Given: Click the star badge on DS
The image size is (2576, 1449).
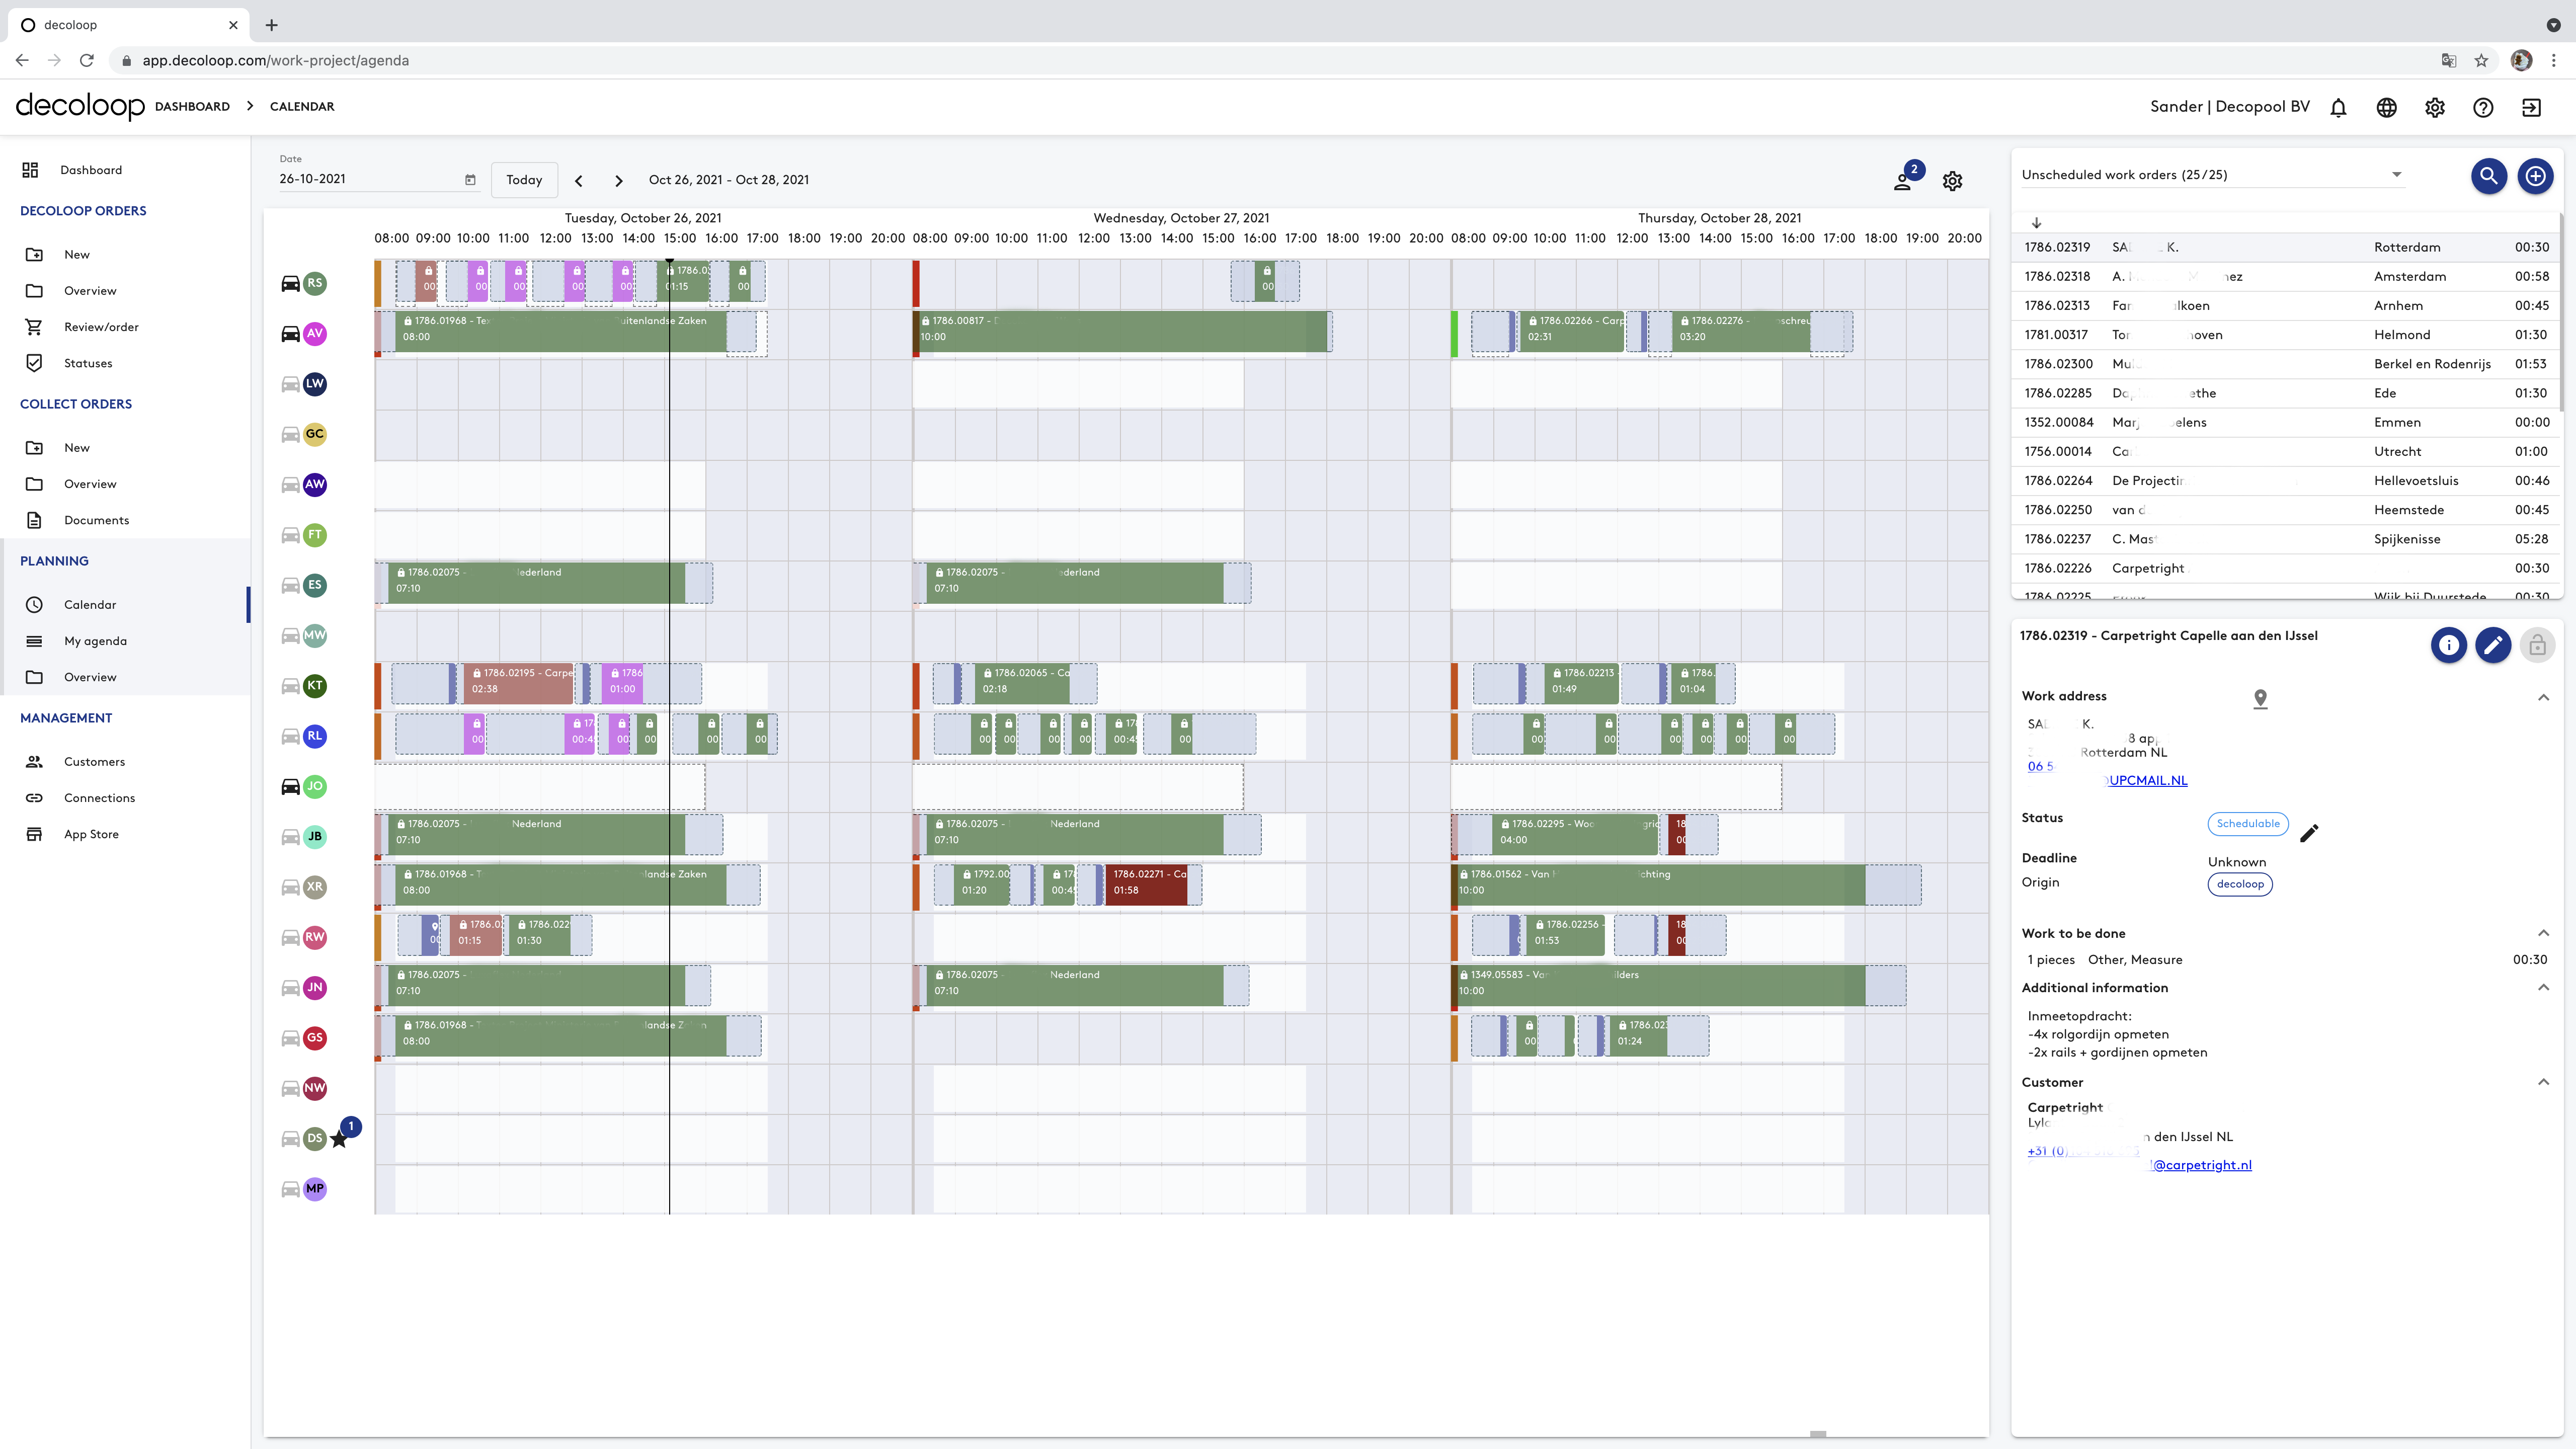Looking at the screenshot, I should pos(340,1139).
